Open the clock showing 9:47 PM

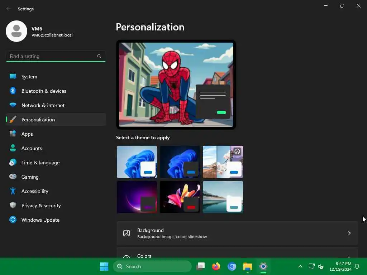tap(340, 266)
